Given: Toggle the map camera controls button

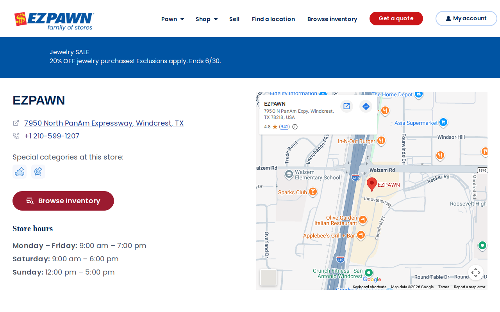Looking at the screenshot, I should [476, 273].
